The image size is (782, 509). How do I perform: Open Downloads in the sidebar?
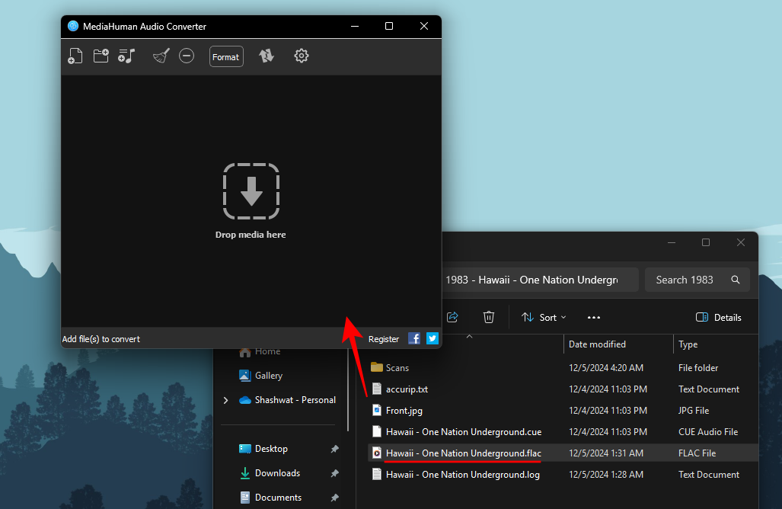[x=277, y=473]
